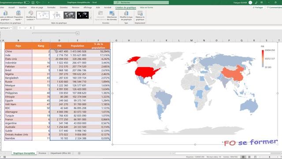
Task: Open Ajouter un élément graphique dropdown
Action: (6, 16)
